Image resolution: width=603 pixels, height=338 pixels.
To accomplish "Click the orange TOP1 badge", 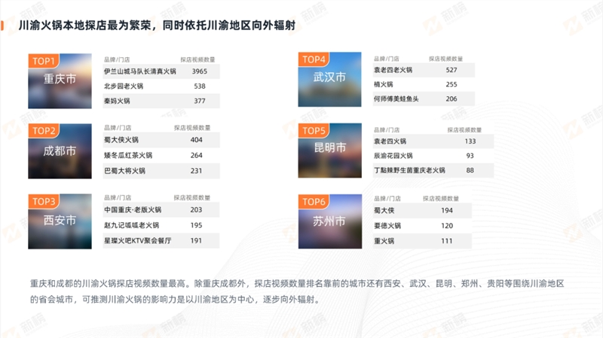I will (45, 61).
